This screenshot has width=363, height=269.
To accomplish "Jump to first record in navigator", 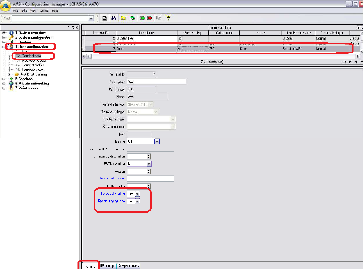I will pos(345,62).
